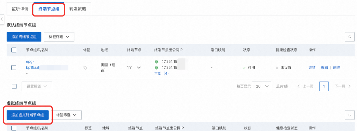
Task: Switch to the 监听详情 tab
Action: [x=20, y=9]
